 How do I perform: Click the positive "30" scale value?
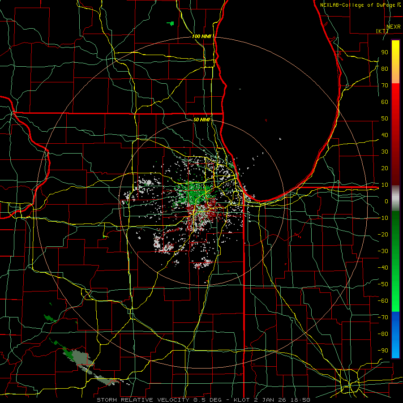pyautogui.click(x=385, y=152)
